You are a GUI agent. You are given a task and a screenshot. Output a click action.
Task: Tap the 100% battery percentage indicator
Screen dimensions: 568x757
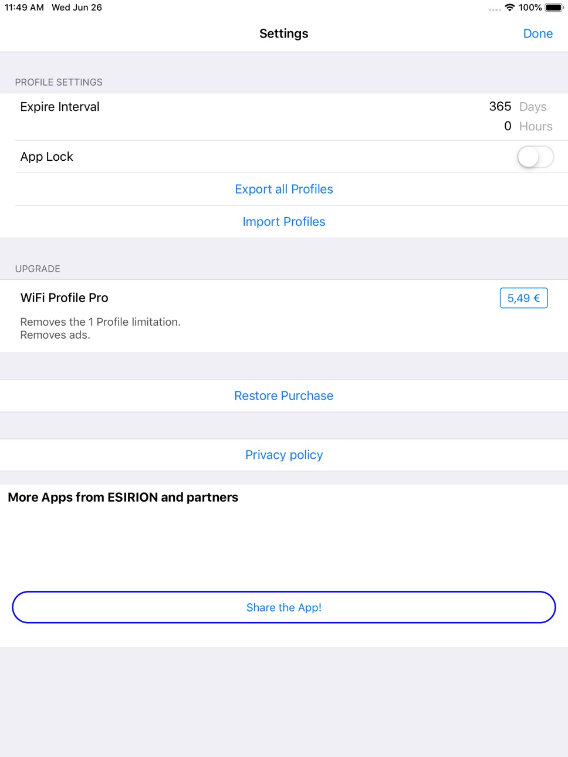tap(530, 8)
